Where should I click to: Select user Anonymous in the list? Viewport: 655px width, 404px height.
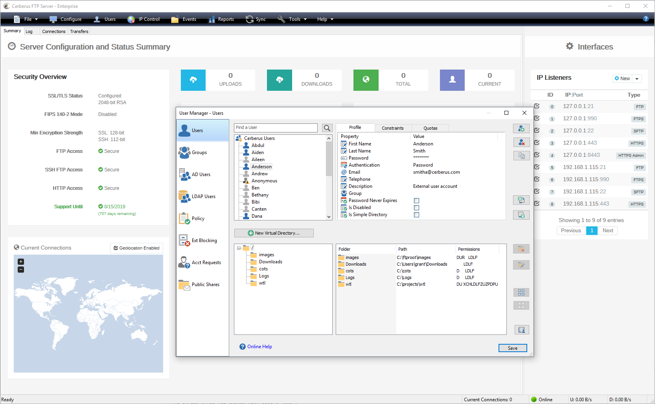[x=264, y=181]
